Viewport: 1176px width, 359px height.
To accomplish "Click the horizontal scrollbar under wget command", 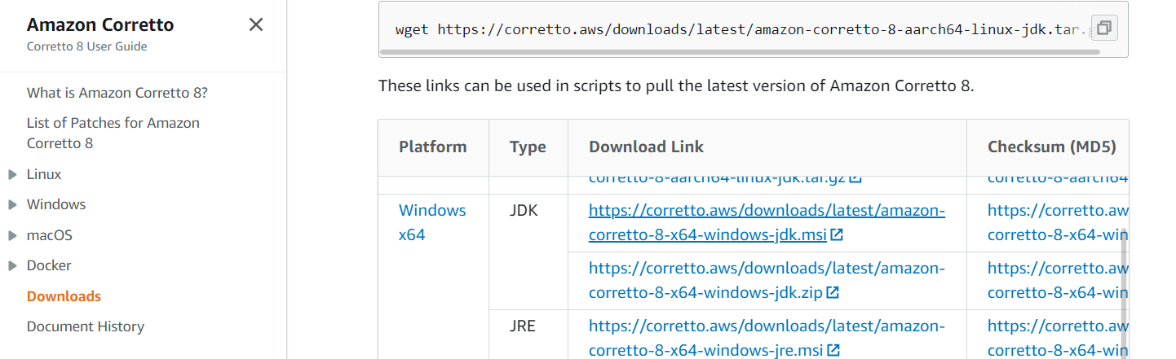I will tap(739, 51).
